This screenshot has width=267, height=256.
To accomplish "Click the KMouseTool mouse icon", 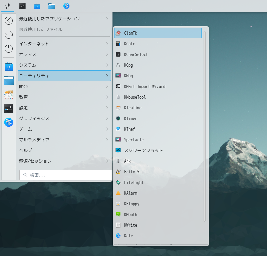I will point(118,97).
